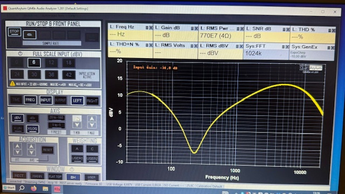Open Firefox from the taskbar
The width and height of the screenshot is (345, 194).
tap(33, 189)
